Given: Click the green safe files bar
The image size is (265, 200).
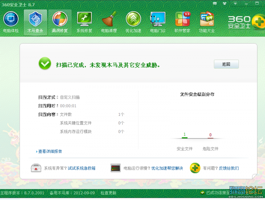Looking at the screenshot, I should click(185, 138).
